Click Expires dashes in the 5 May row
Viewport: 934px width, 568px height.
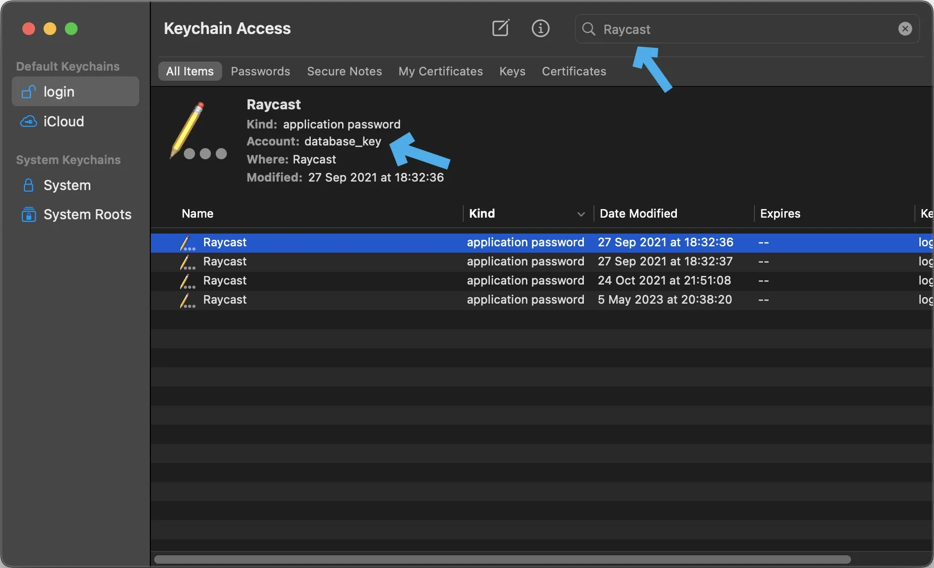(763, 300)
